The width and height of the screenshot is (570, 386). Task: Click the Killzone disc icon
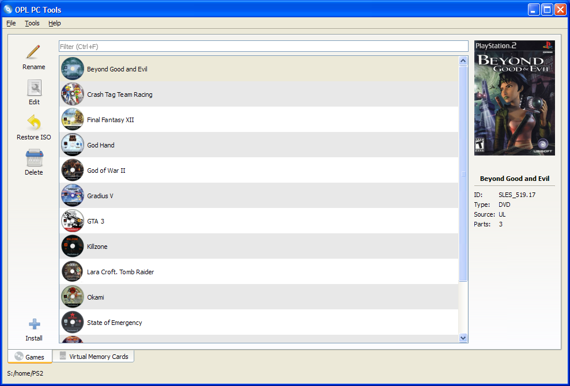[73, 246]
